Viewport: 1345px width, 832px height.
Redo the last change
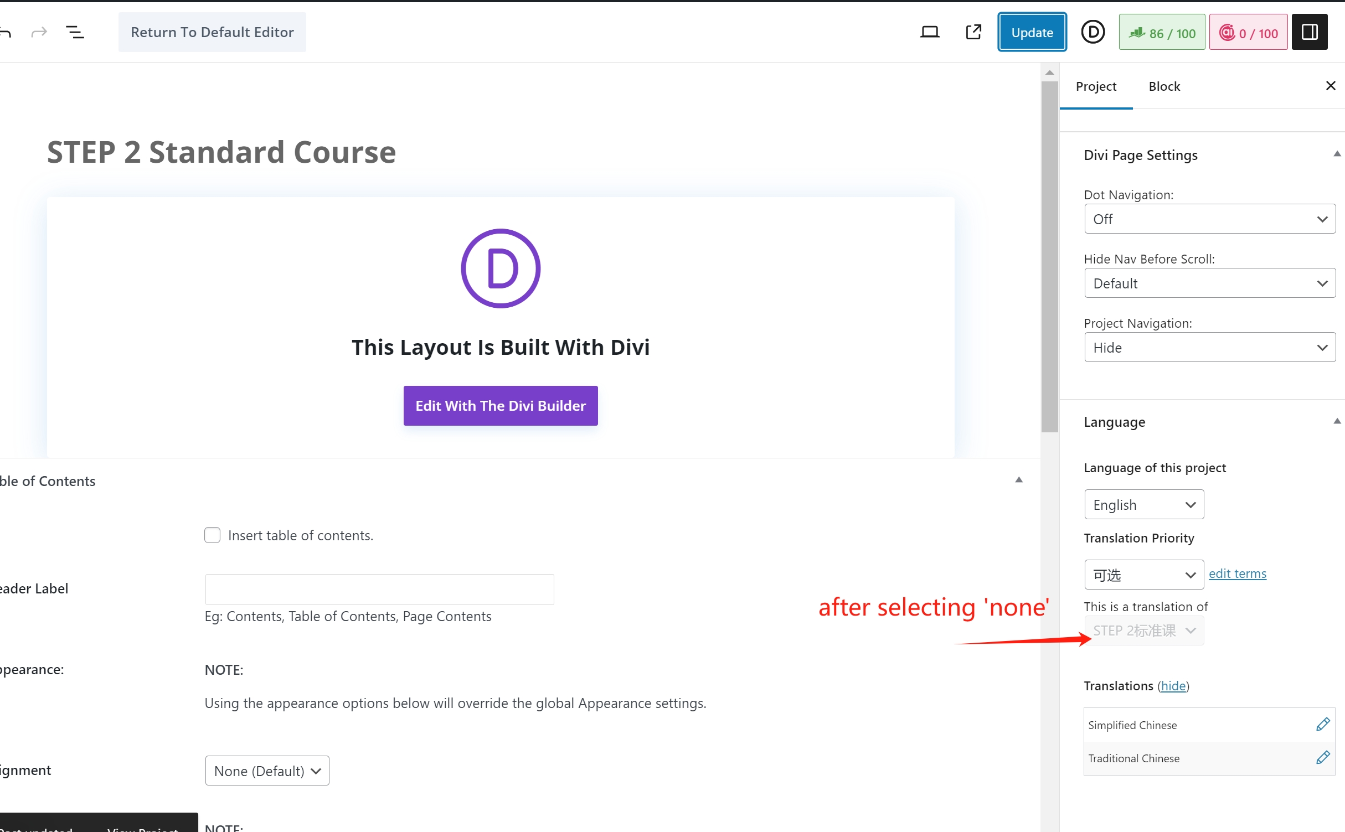(x=39, y=32)
